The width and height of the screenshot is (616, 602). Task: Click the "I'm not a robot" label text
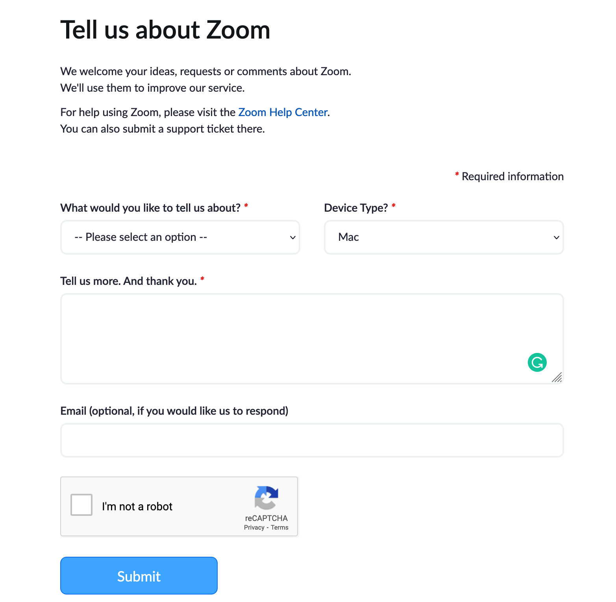tap(137, 506)
